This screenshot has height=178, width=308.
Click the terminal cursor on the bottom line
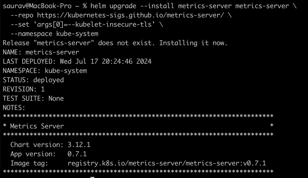coord(92,177)
